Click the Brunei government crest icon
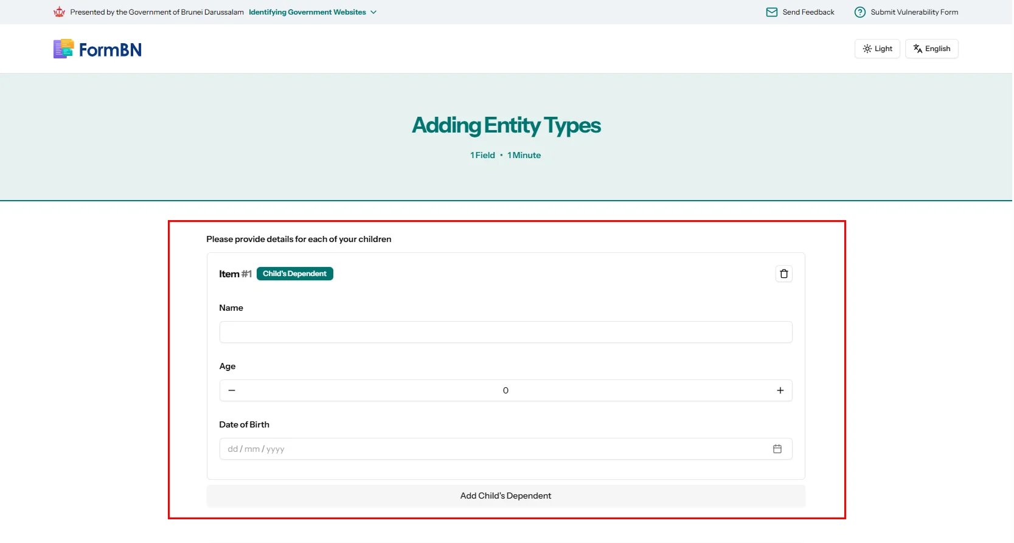This screenshot has height=543, width=1014. (59, 12)
